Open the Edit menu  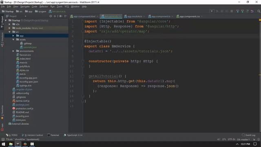point(9,7)
